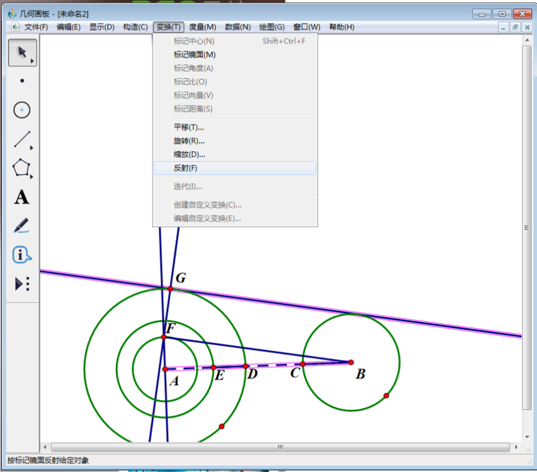Select 缩放(D)... menu entry
Viewport: 537px width, 472px height.
189,154
